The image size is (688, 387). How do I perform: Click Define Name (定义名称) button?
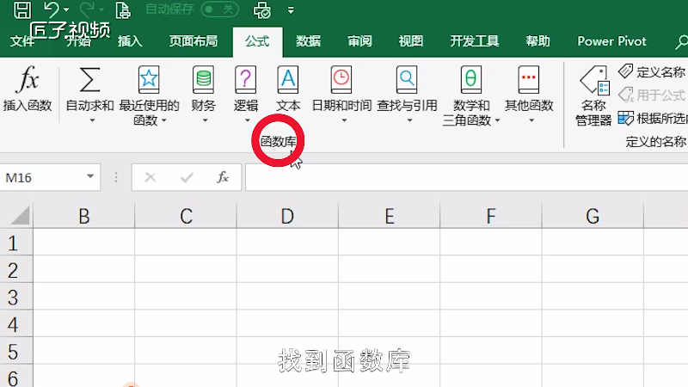652,72
